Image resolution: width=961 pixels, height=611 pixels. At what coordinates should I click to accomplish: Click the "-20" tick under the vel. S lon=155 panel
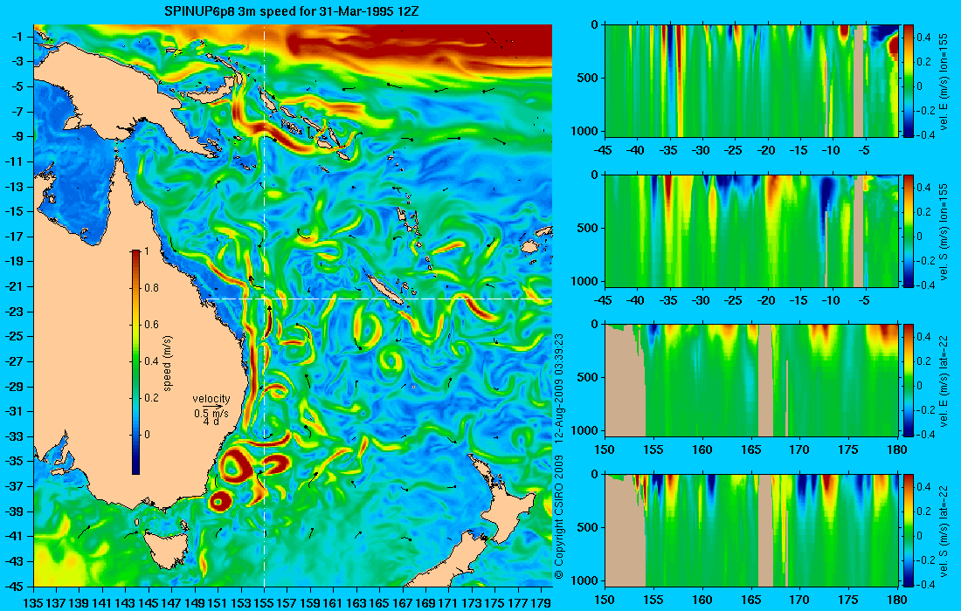765,300
